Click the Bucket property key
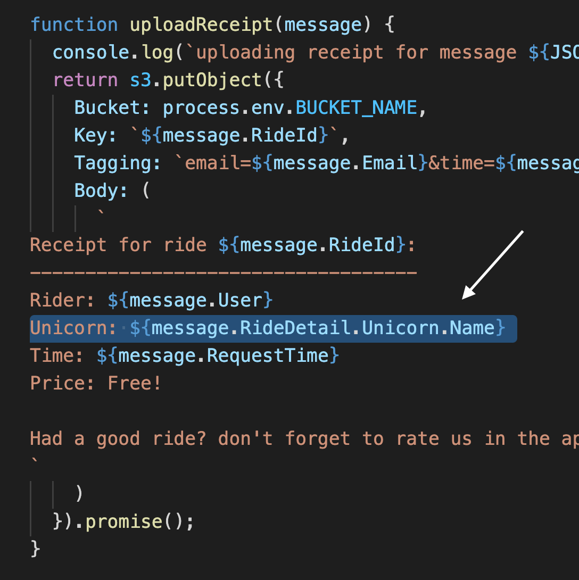The image size is (579, 580). coord(107,107)
